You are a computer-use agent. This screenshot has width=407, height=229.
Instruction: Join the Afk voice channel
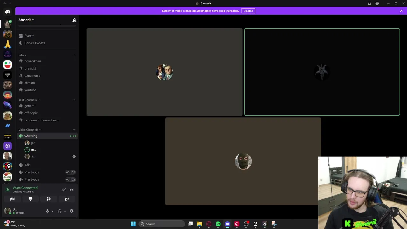tap(47, 165)
